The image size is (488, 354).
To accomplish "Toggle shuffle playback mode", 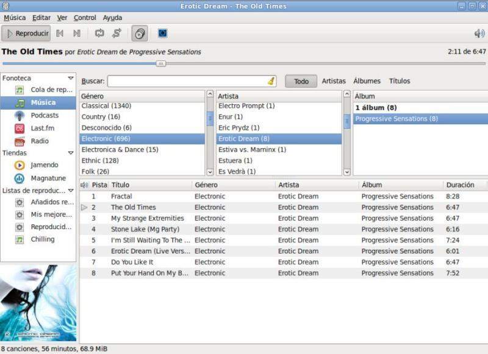I will (x=117, y=34).
